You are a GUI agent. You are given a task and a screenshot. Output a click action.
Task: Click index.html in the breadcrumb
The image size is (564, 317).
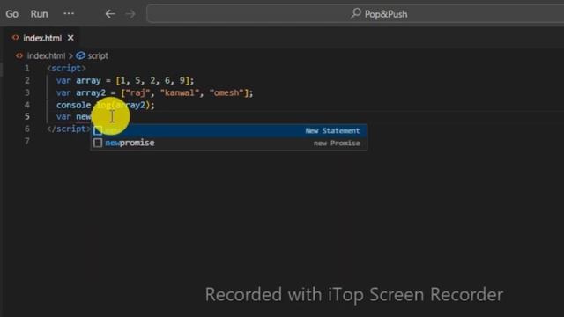click(x=46, y=55)
